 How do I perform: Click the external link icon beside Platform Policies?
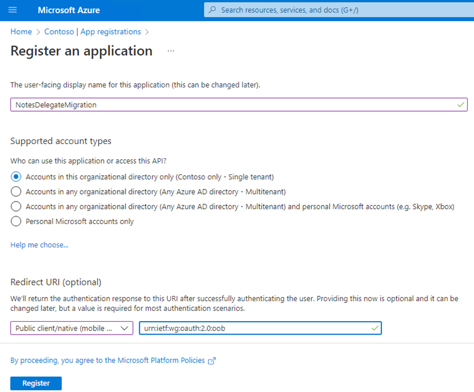click(212, 361)
